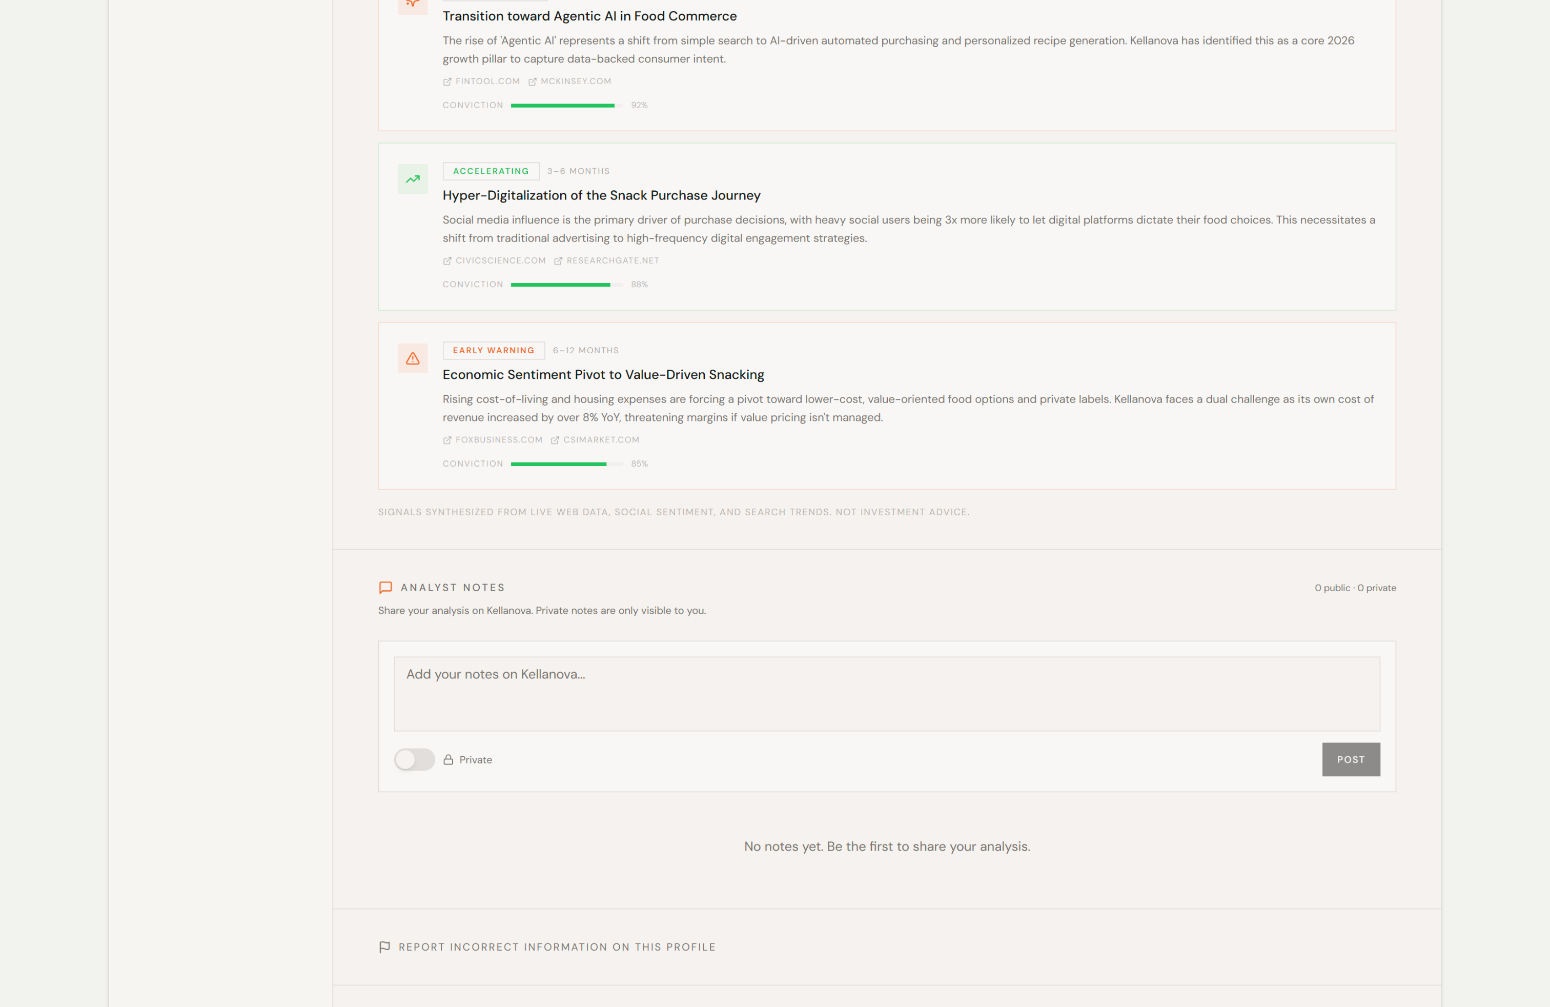Screen dimensions: 1550x1007
Task: Click the green trending arrow icon on Hyper-Digitalization signal
Action: [412, 178]
